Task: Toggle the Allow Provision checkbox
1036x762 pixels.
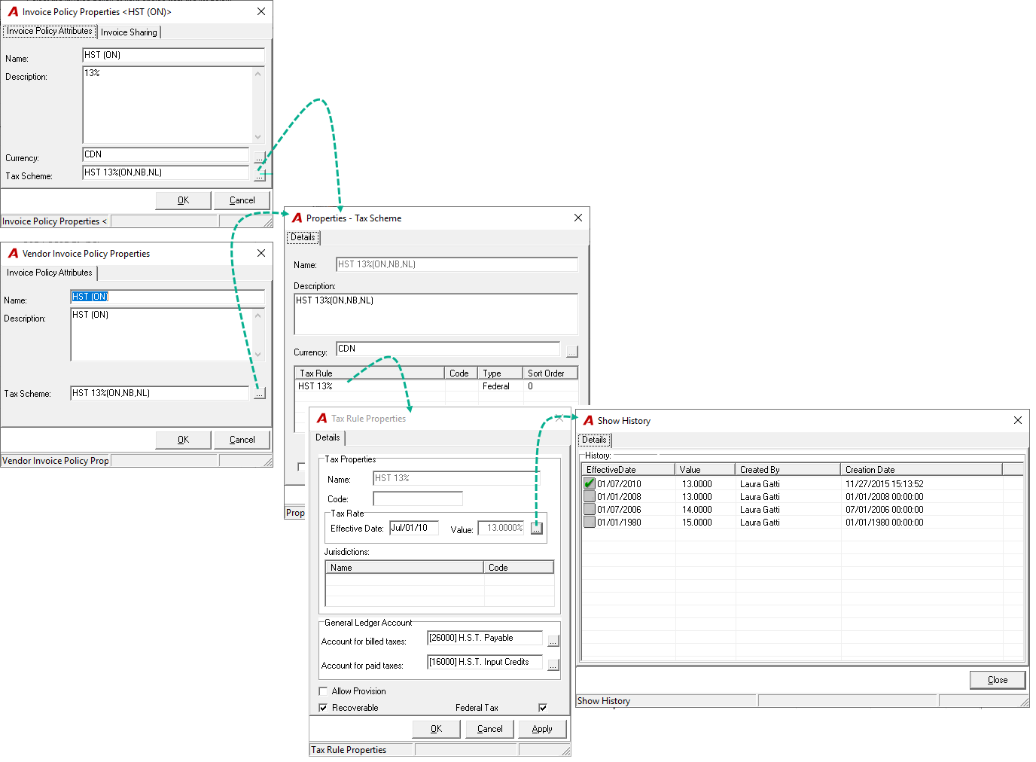Action: pyautogui.click(x=323, y=691)
